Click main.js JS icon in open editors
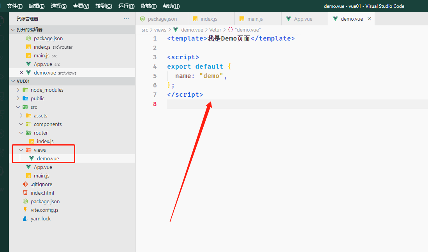The height and width of the screenshot is (252, 428). click(28, 55)
